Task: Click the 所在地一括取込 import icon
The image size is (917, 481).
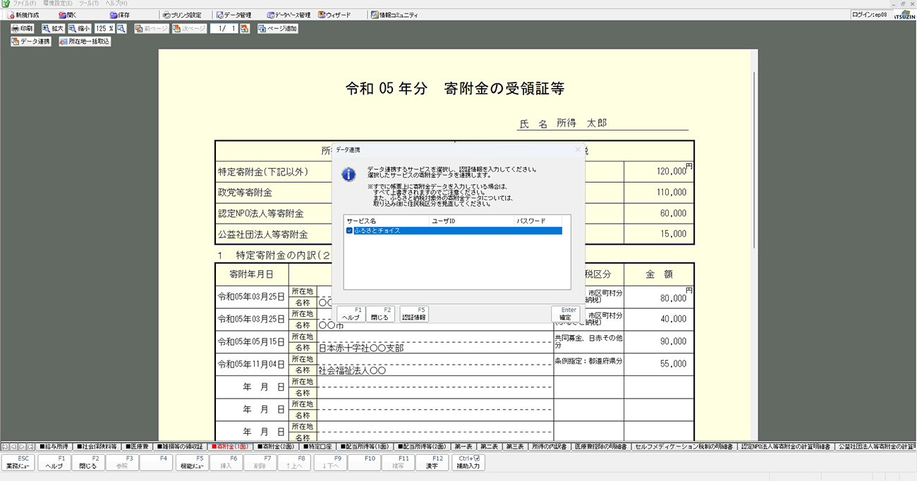Action: click(x=85, y=42)
